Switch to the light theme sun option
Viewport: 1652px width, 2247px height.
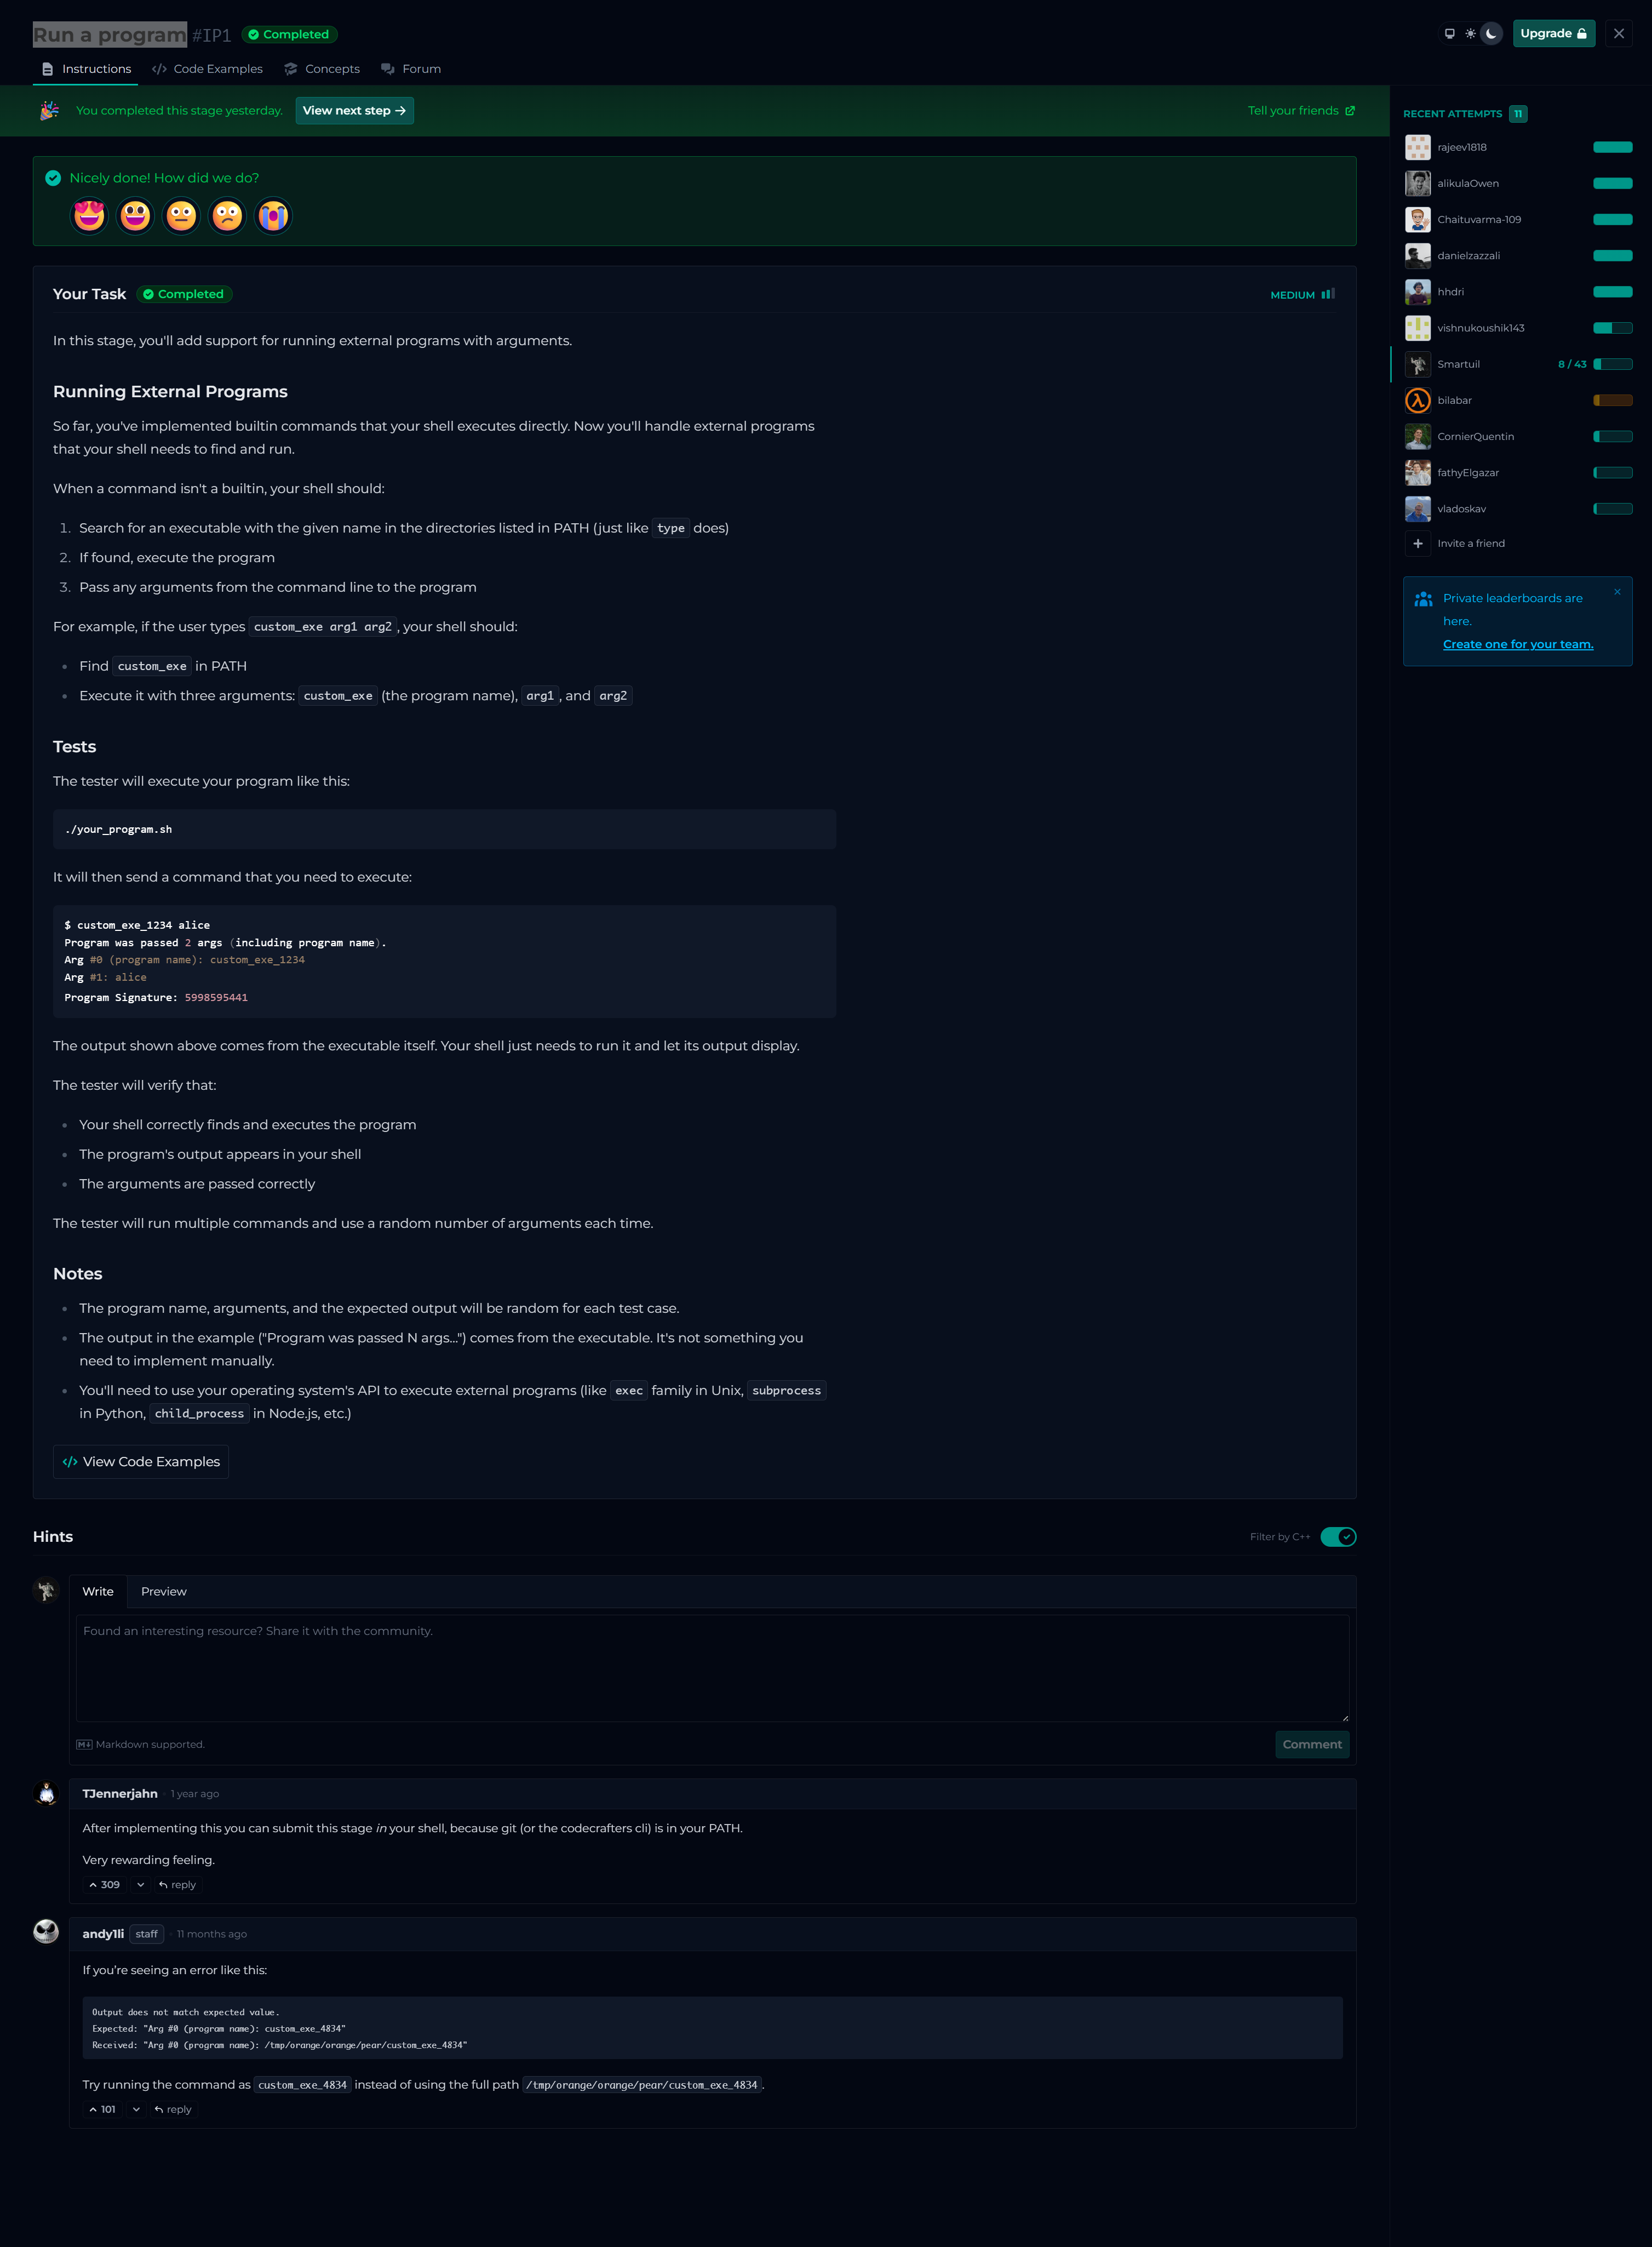1470,34
